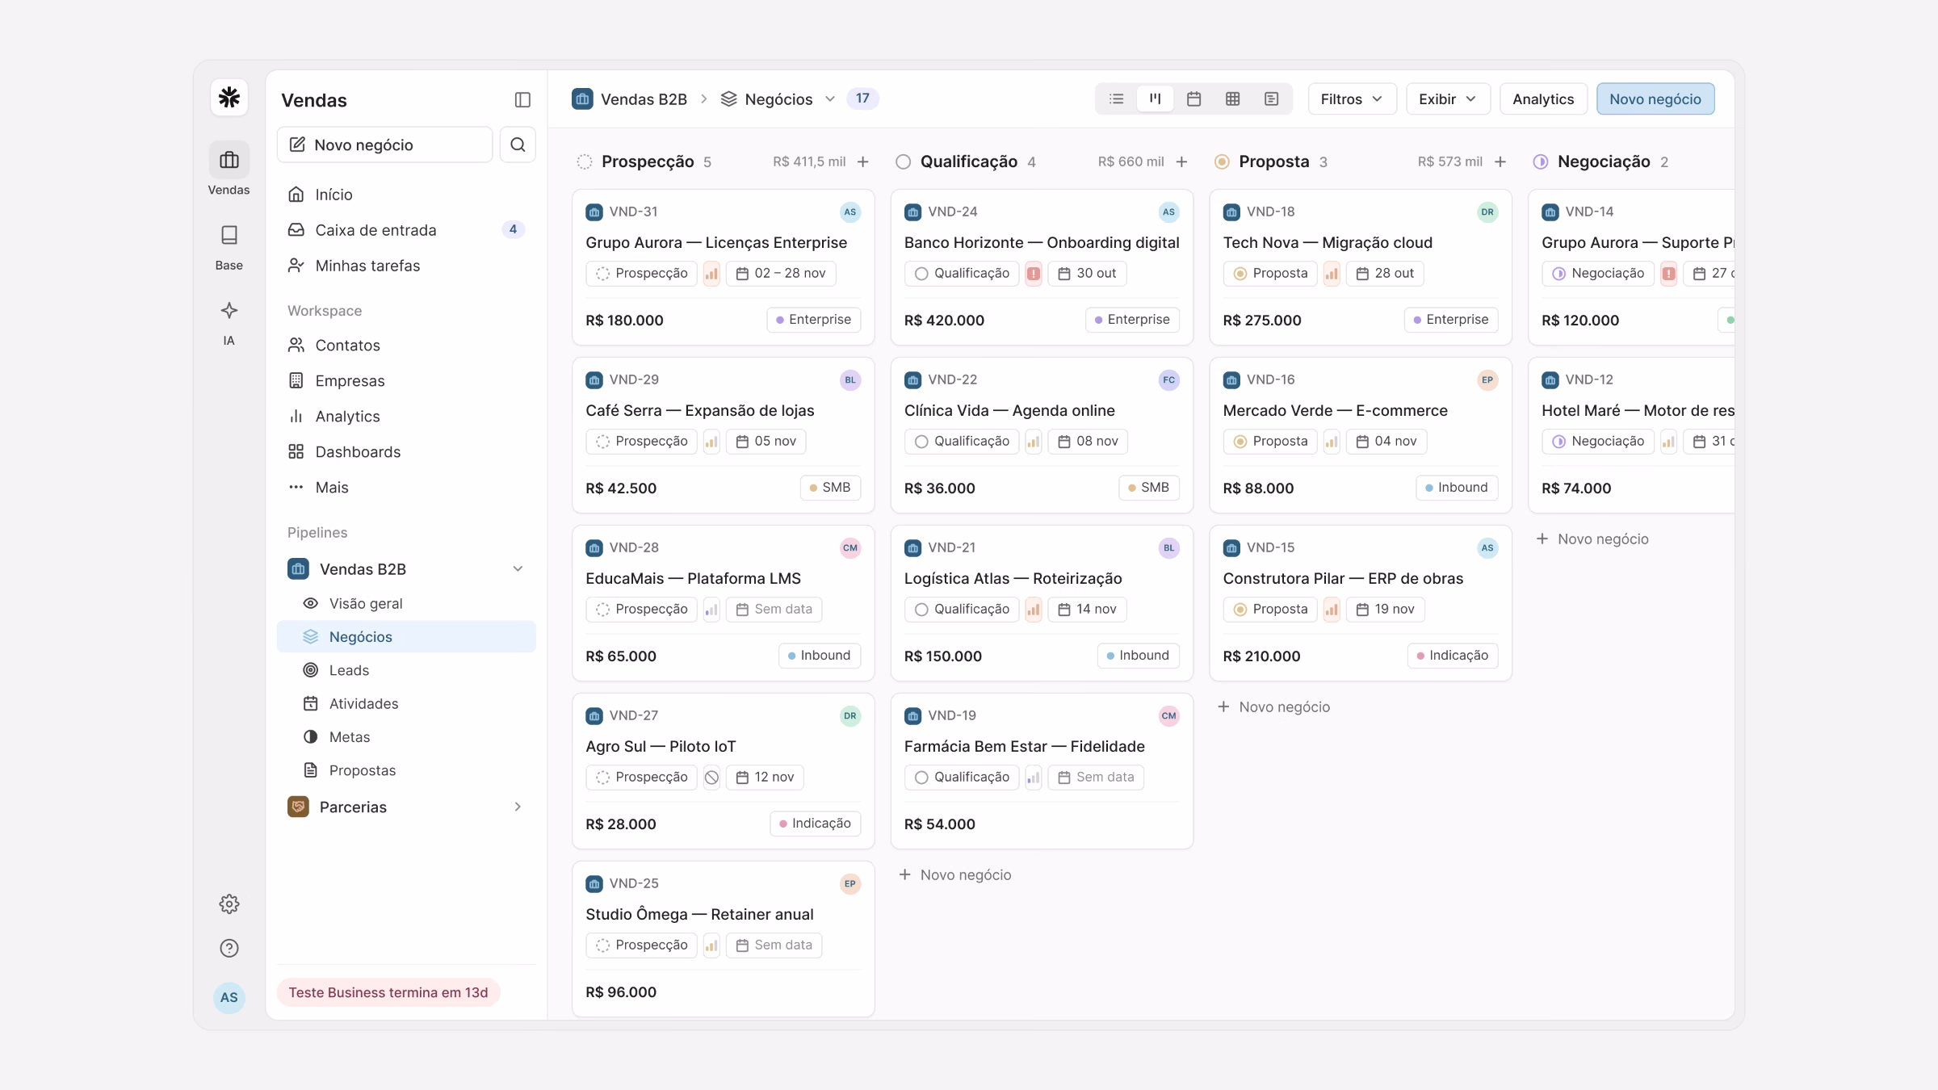Switch to table grid view icon
The image size is (1938, 1090).
1233,99
